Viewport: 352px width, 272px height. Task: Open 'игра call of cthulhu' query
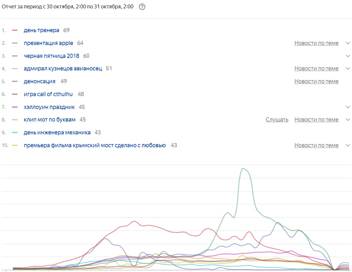pyautogui.click(x=48, y=94)
